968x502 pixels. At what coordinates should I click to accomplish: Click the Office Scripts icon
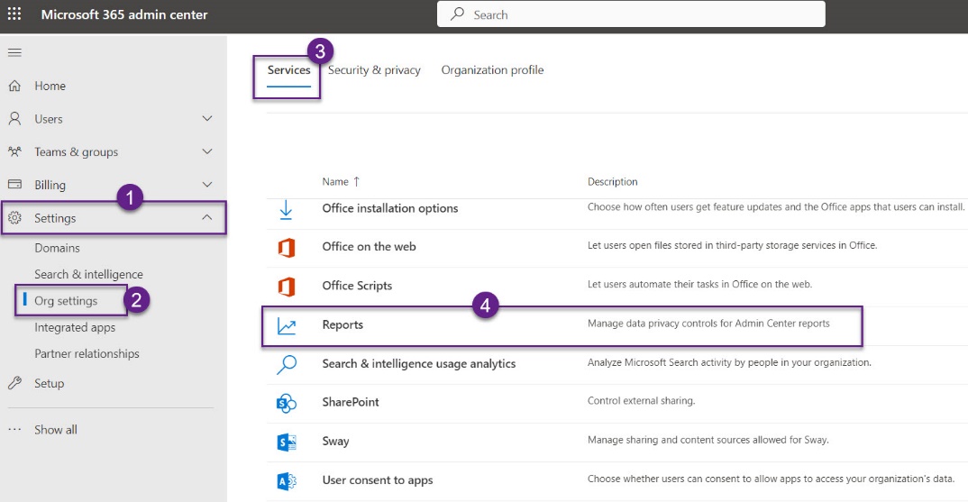point(286,287)
